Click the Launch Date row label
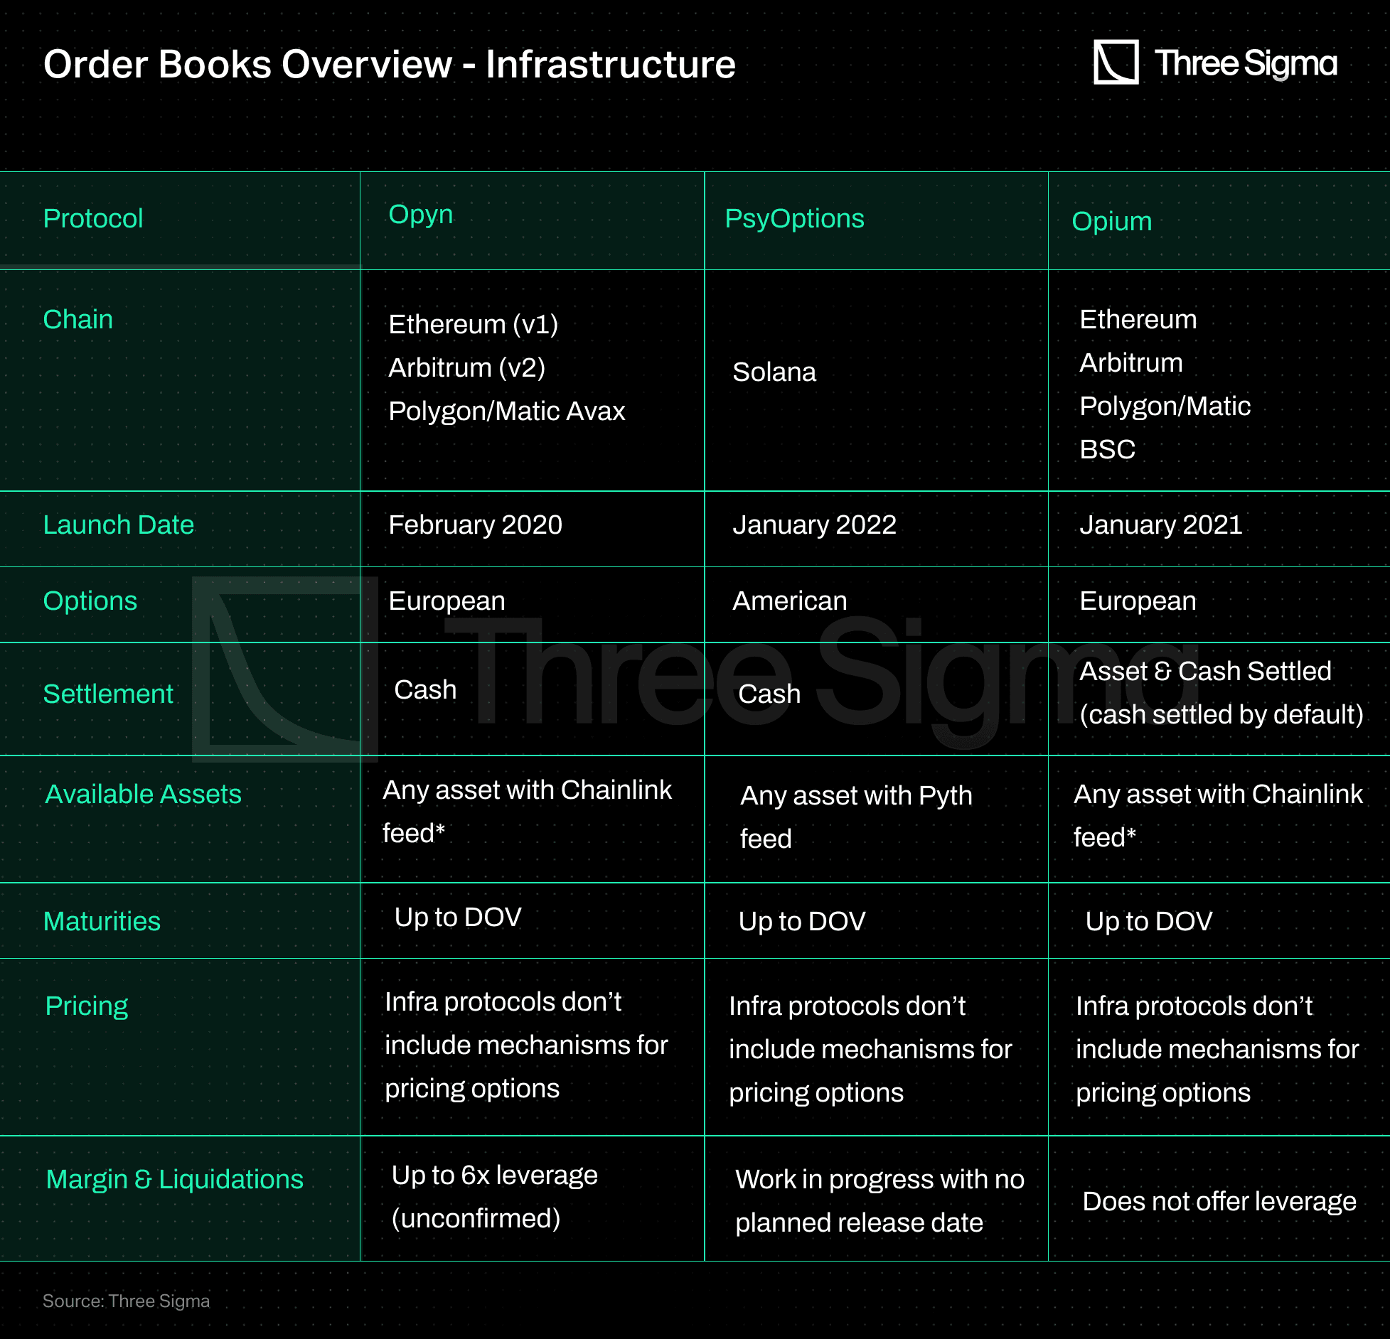The height and width of the screenshot is (1339, 1390). [118, 525]
